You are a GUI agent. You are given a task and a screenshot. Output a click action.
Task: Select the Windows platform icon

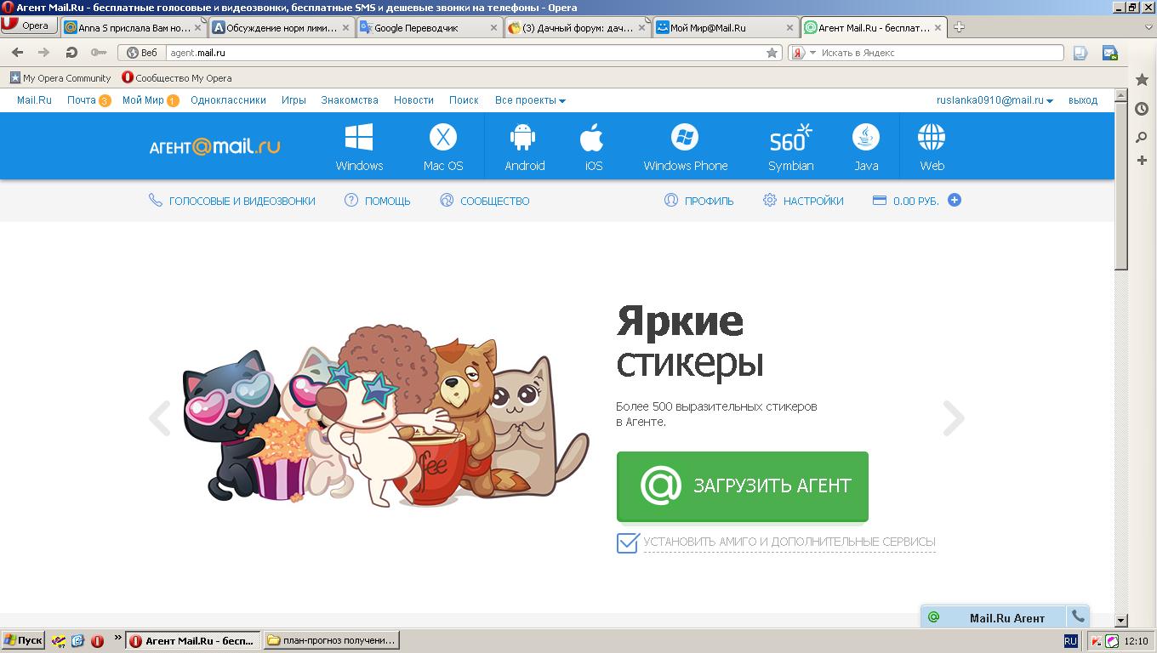point(359,138)
